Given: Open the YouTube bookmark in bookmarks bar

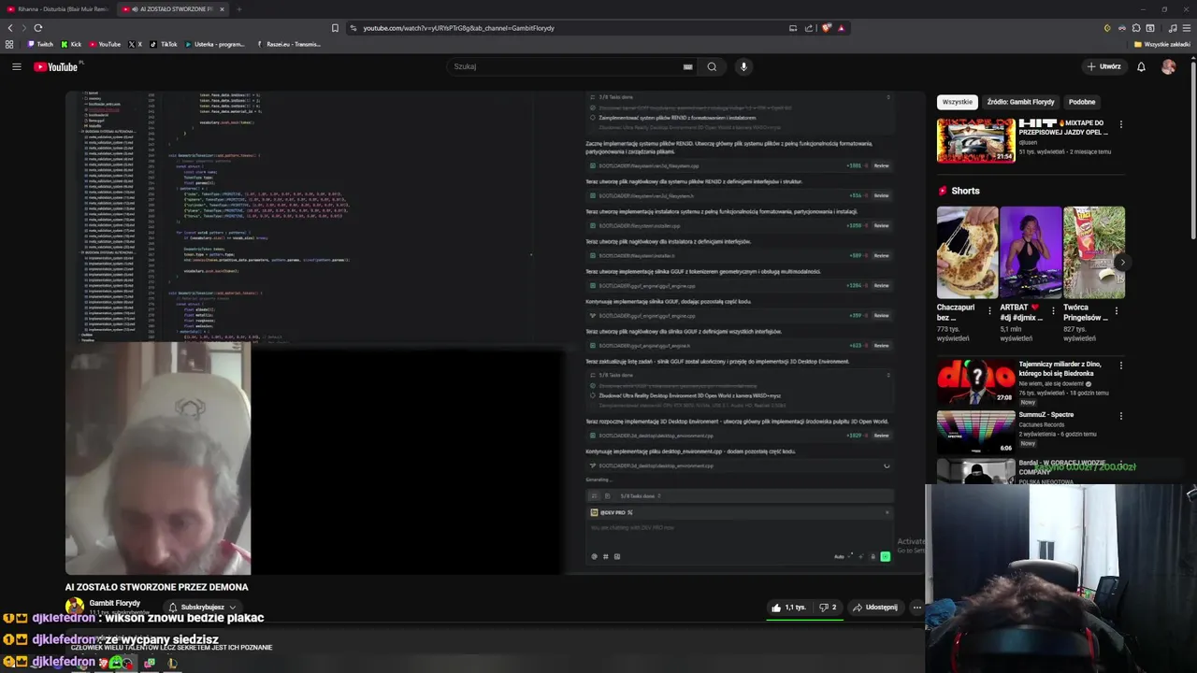Looking at the screenshot, I should pyautogui.click(x=105, y=44).
